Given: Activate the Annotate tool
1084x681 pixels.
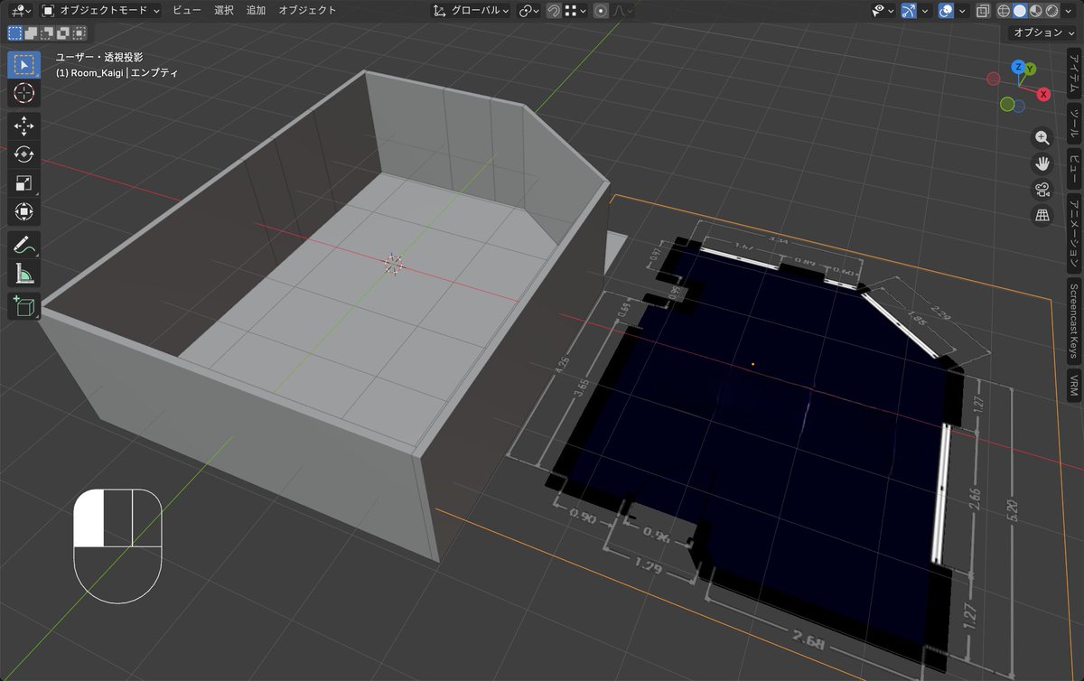Looking at the screenshot, I should 23,242.
